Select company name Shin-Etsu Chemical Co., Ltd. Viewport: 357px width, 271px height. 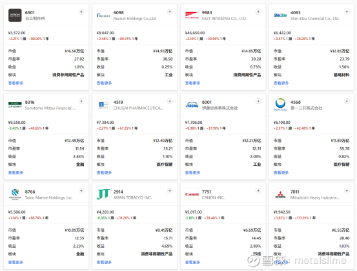314,19
